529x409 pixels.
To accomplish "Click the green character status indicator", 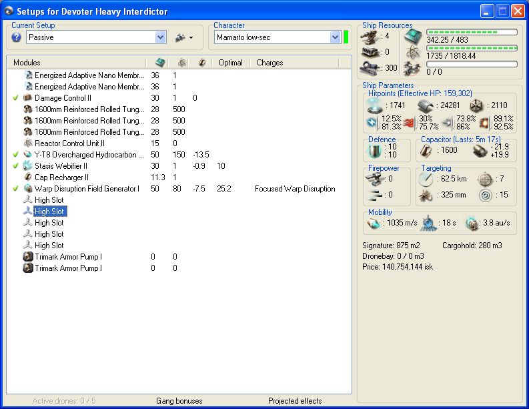I will [x=346, y=37].
